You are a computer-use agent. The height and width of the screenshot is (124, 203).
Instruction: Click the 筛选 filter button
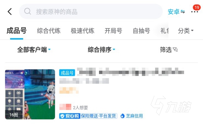coord(169,49)
